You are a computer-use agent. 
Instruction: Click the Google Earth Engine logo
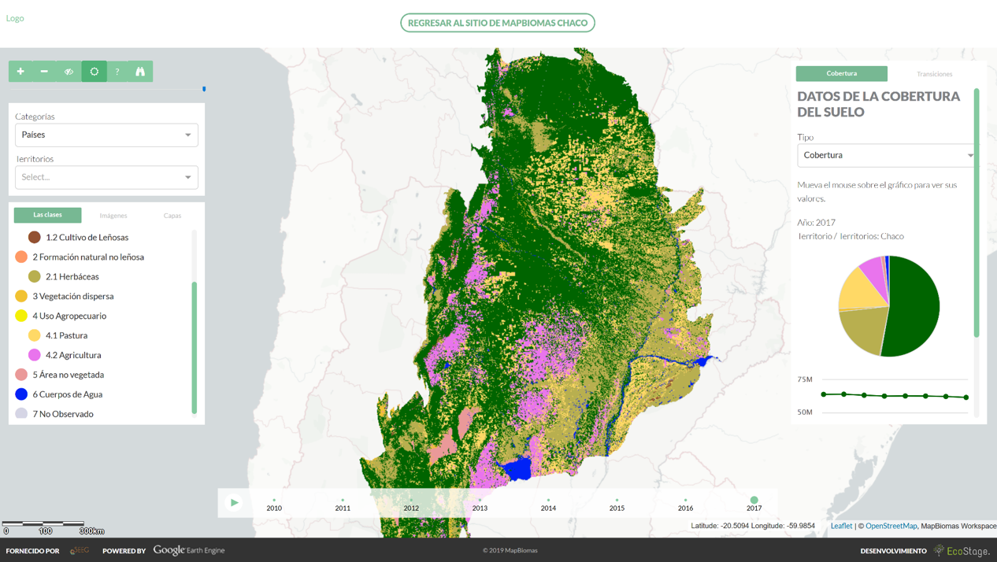(x=189, y=550)
